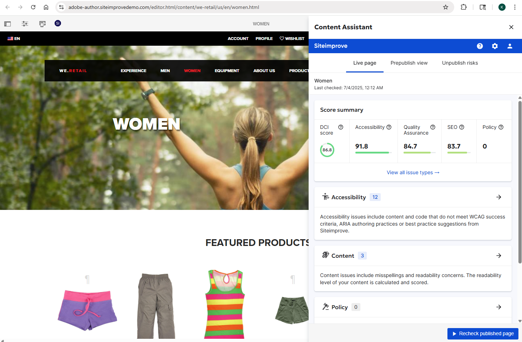Switch to the Prepublish view tab
This screenshot has height=342, width=522.
pyautogui.click(x=409, y=63)
